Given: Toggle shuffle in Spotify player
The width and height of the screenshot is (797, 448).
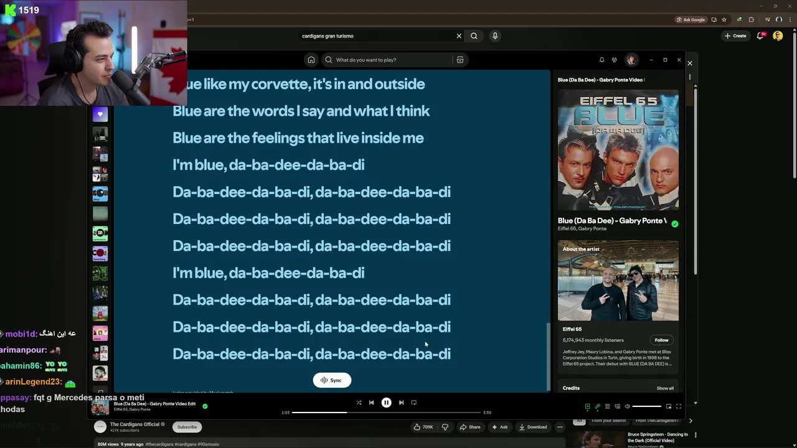Looking at the screenshot, I should (x=359, y=403).
